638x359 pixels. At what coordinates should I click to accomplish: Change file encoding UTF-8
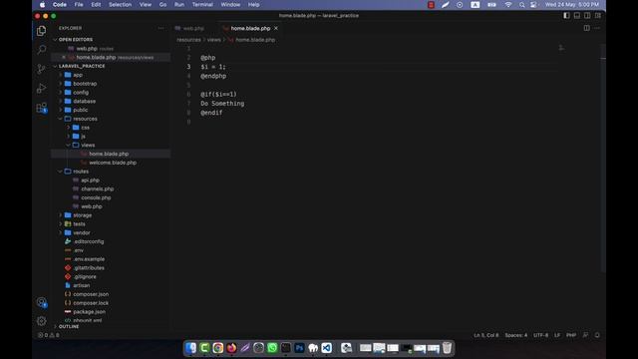coord(540,335)
